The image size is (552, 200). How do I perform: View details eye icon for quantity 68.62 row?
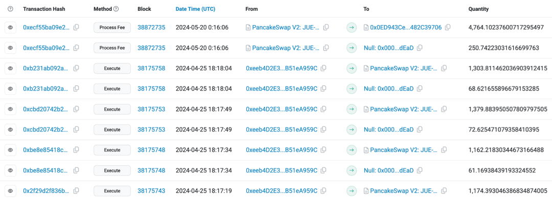[x=10, y=88]
